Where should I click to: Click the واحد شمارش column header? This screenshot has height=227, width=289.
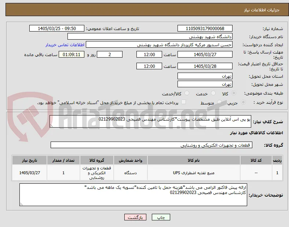coord(131,160)
